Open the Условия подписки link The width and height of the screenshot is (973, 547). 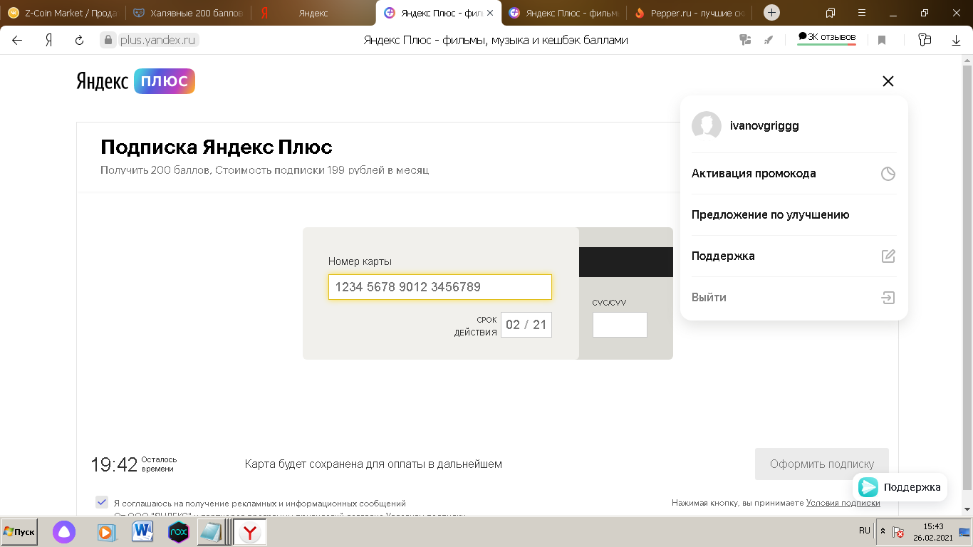tap(843, 503)
